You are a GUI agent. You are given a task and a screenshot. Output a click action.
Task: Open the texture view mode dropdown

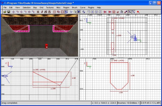click(75, 12)
